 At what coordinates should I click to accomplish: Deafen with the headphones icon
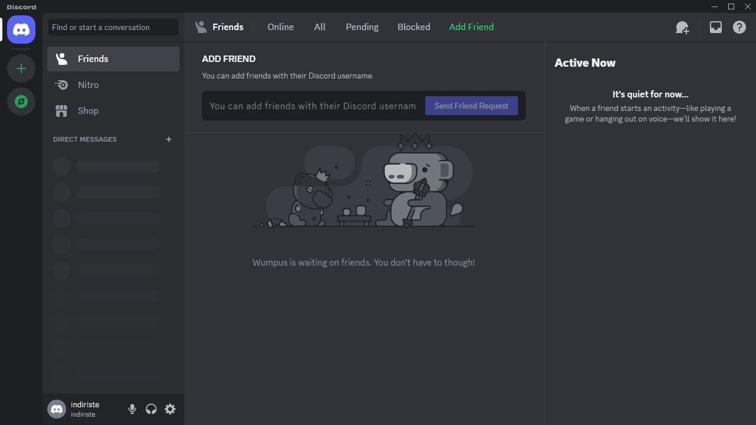coord(151,409)
